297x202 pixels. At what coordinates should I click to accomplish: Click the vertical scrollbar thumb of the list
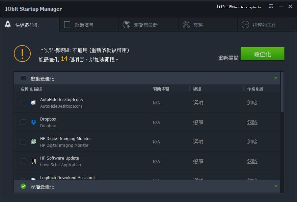click(x=282, y=92)
